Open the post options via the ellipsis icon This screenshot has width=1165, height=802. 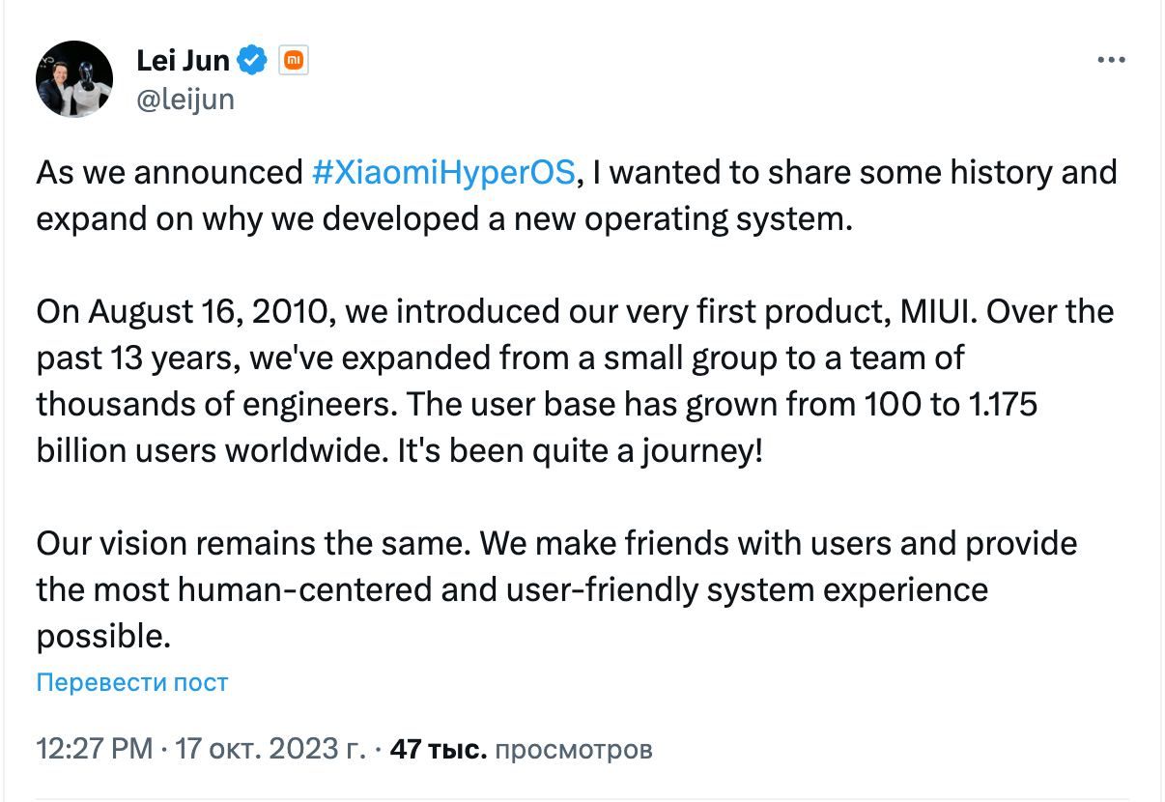click(x=1112, y=60)
